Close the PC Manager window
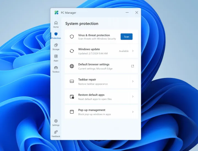 137,13
